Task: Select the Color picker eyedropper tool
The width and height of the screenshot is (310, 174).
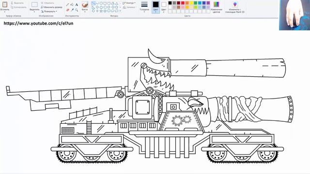Action: point(72,10)
